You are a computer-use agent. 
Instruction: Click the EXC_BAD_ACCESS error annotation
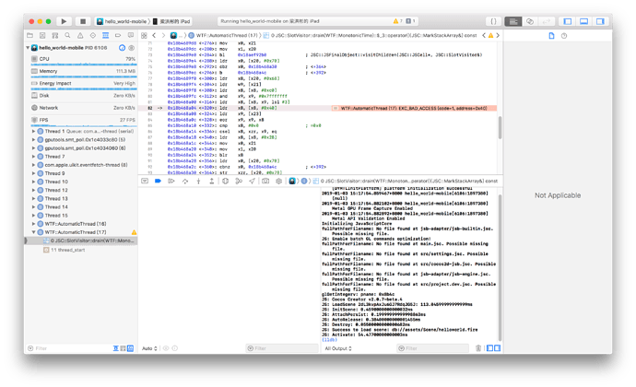(x=414, y=109)
